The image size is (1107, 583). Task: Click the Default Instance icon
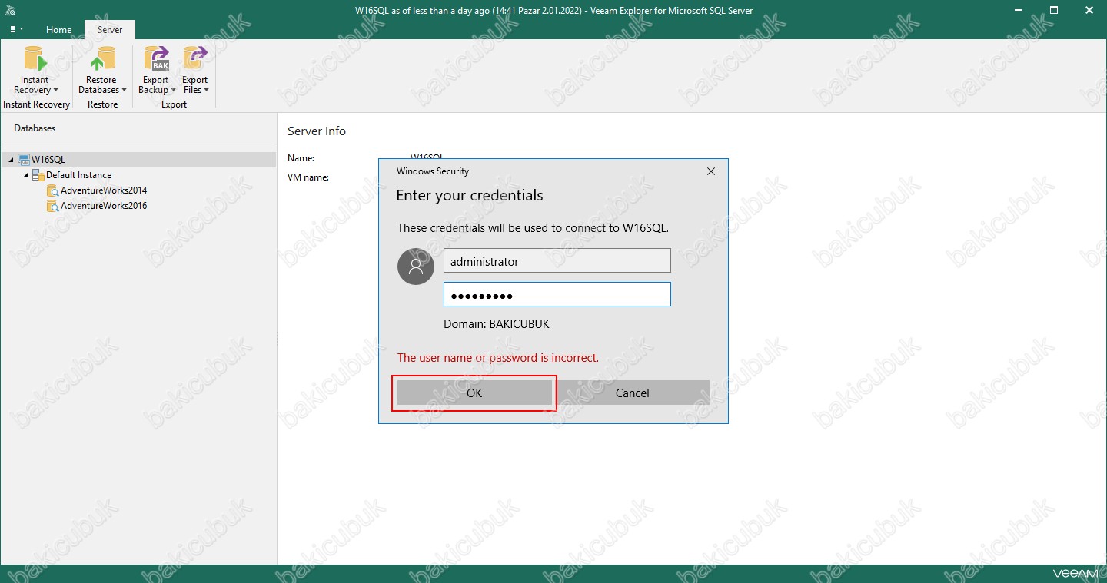tap(38, 175)
